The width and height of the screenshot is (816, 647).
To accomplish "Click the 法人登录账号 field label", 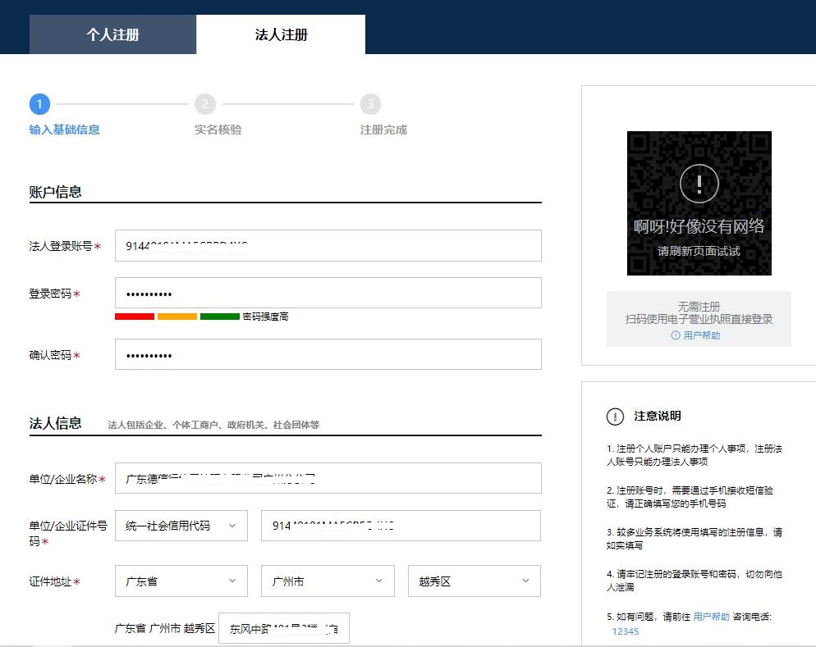I will tap(65, 246).
